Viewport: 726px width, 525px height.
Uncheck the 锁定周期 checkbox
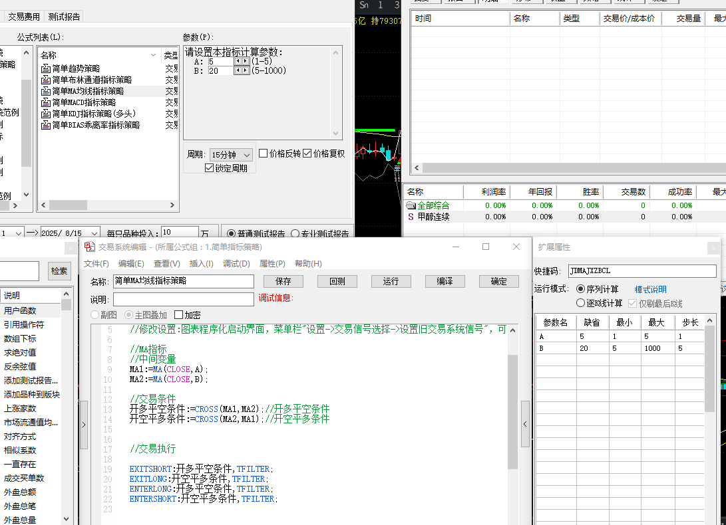pos(209,168)
